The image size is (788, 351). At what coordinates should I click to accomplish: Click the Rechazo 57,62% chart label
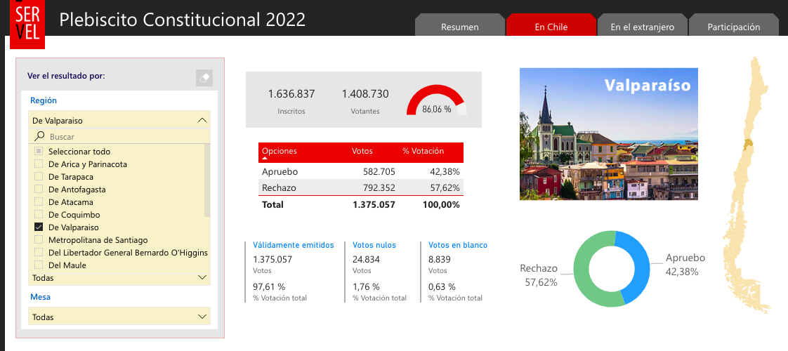pos(539,275)
